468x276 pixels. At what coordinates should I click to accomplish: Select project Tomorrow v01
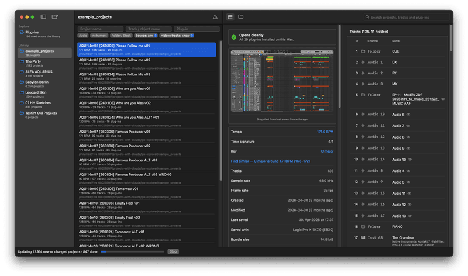tap(147, 193)
